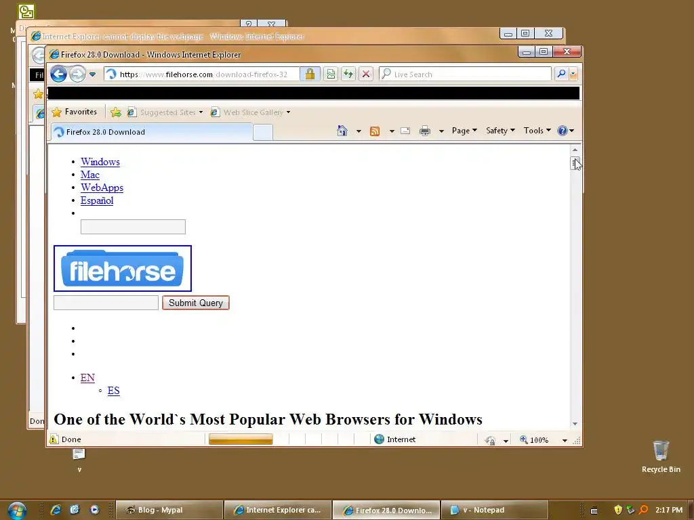
Task: Open the Page menu
Action: [x=464, y=131]
